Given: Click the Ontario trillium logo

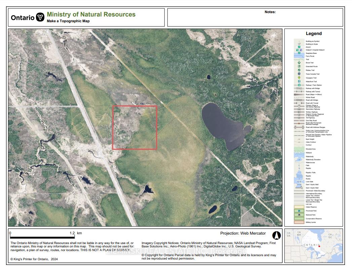Looking at the screenshot, I should (40, 17).
